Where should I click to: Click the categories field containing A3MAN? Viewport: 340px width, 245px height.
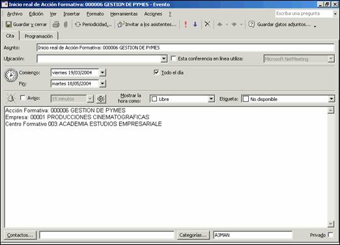click(253, 235)
